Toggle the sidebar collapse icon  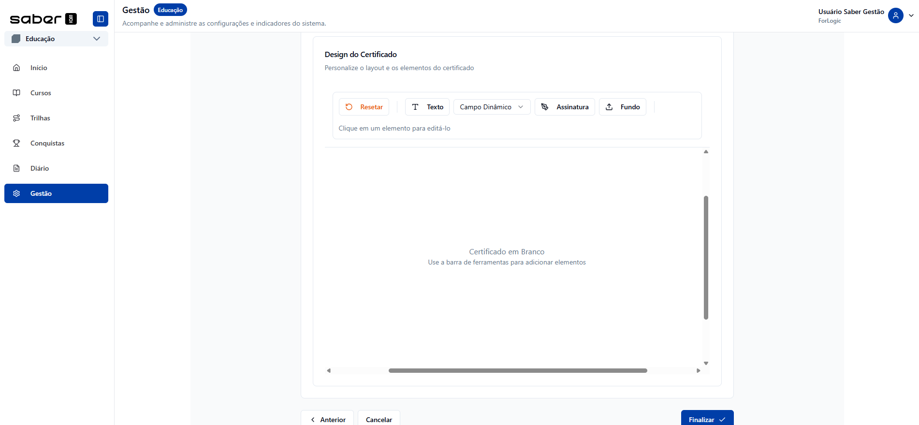coord(101,19)
